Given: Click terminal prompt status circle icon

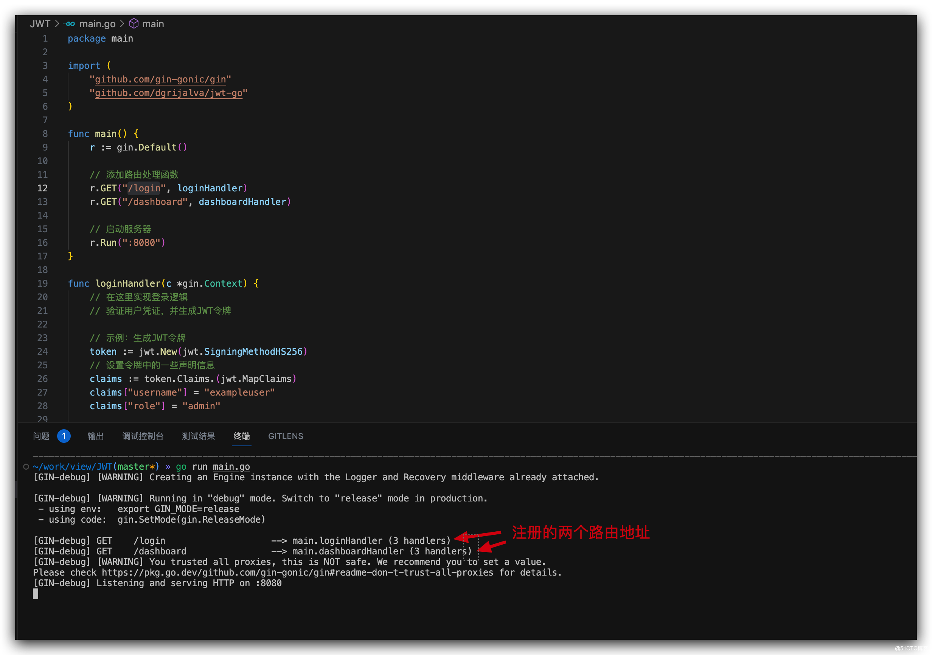Looking at the screenshot, I should [x=26, y=467].
